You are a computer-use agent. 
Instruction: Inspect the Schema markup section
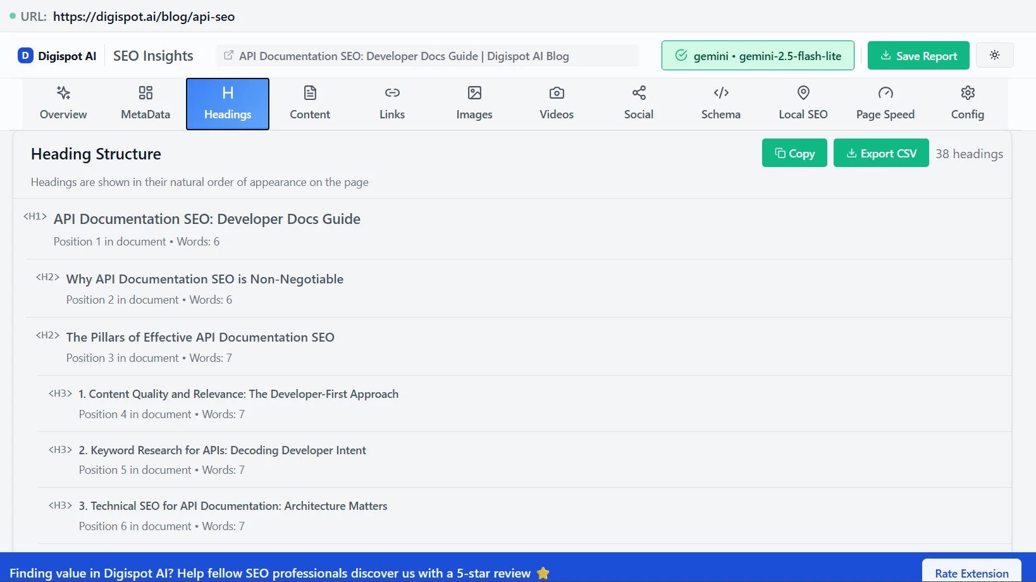click(720, 102)
